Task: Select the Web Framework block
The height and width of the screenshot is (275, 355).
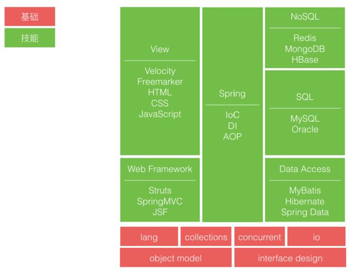Action: [160, 190]
